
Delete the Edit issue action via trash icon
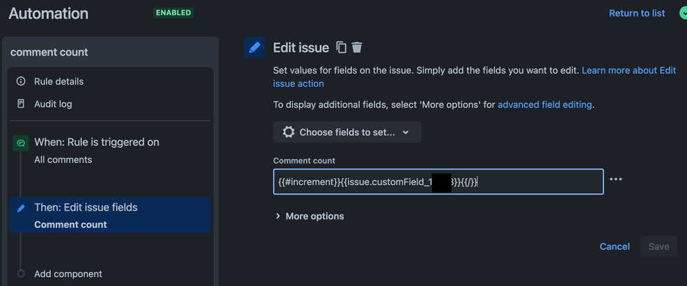357,47
